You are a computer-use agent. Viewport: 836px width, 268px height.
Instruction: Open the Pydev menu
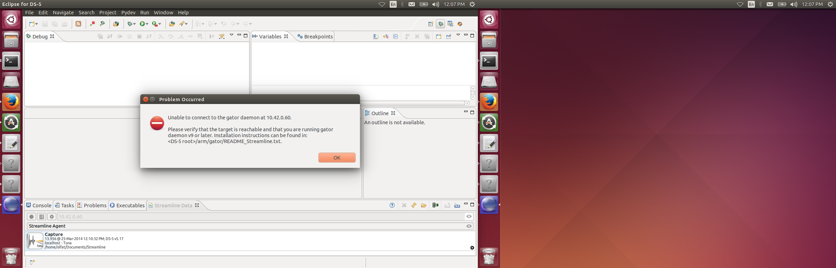coord(128,13)
